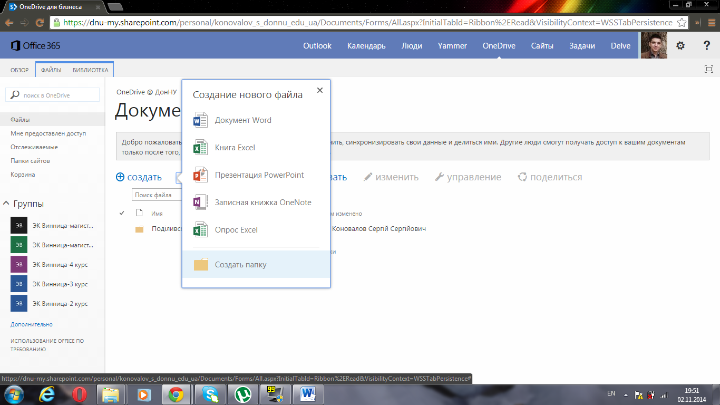Click the Дополнительно link under groups
Viewport: 720px width, 405px height.
(x=32, y=324)
